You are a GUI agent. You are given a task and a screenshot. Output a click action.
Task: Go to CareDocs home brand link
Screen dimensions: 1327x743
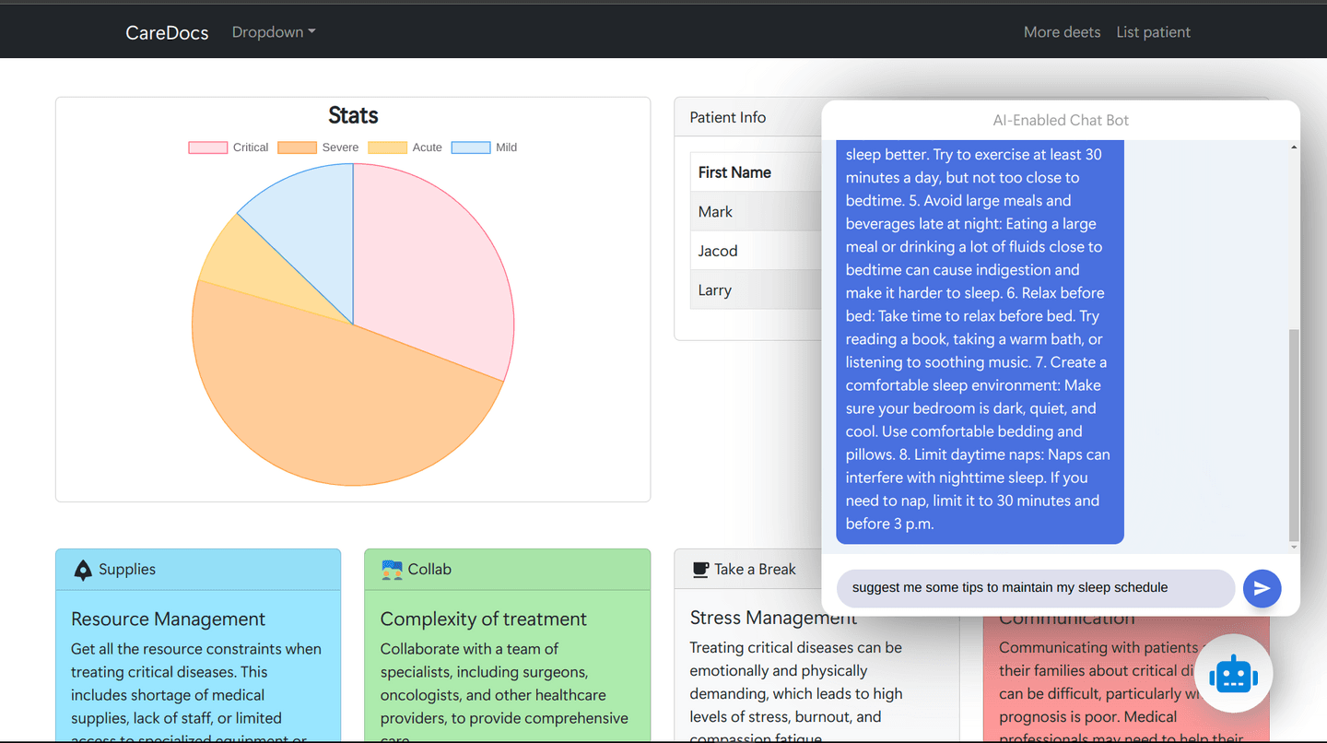(167, 32)
